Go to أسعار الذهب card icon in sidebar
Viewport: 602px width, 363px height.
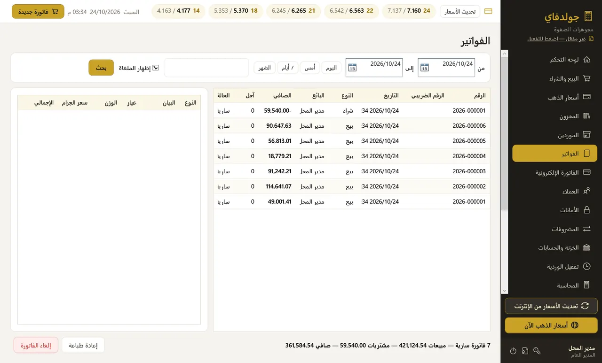click(x=586, y=97)
